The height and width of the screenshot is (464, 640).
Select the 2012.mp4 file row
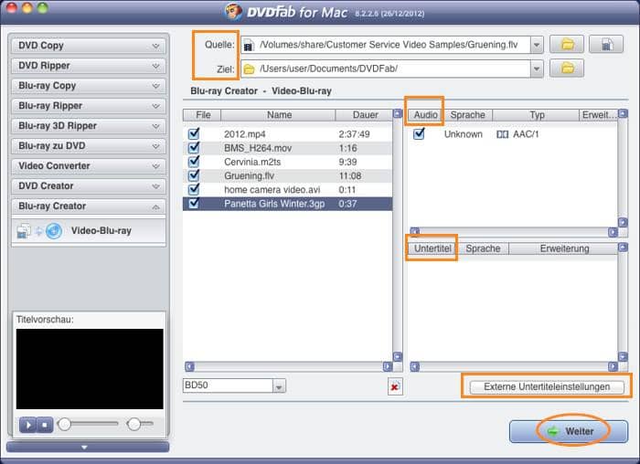click(287, 134)
